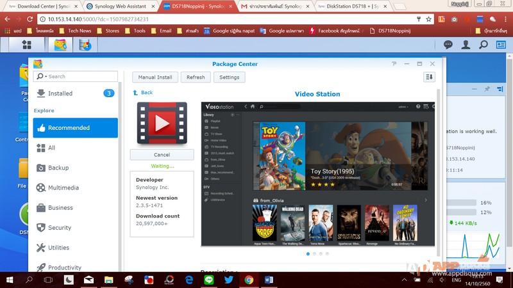This screenshot has width=513, height=288.
Task: Open DS718Noppinij bookmark
Action: [391, 31]
